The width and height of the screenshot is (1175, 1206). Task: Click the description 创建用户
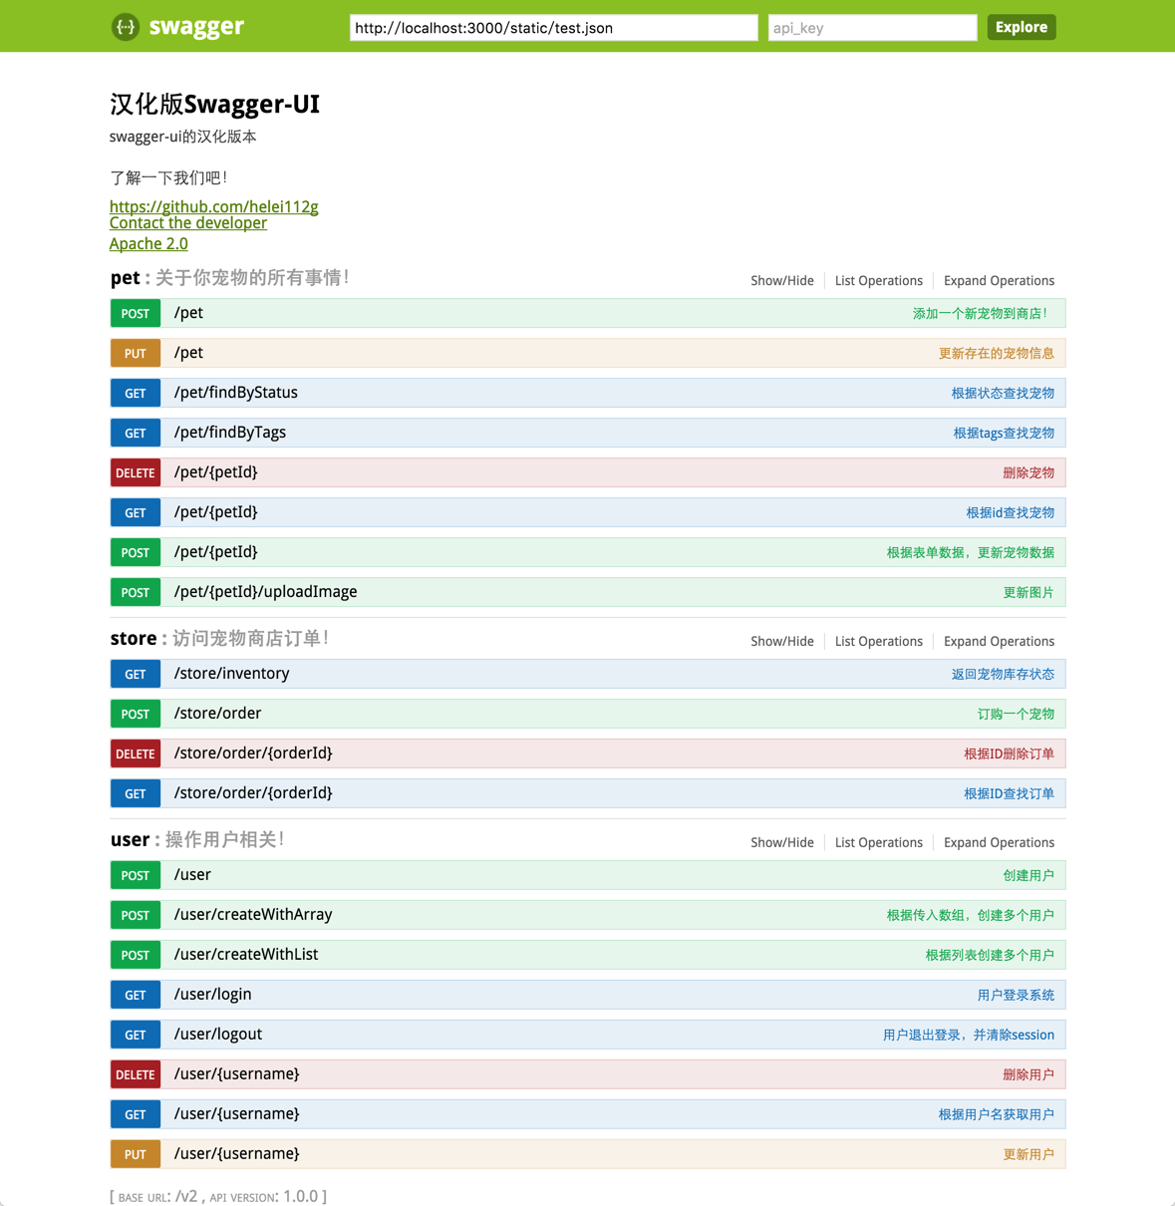tap(1028, 875)
